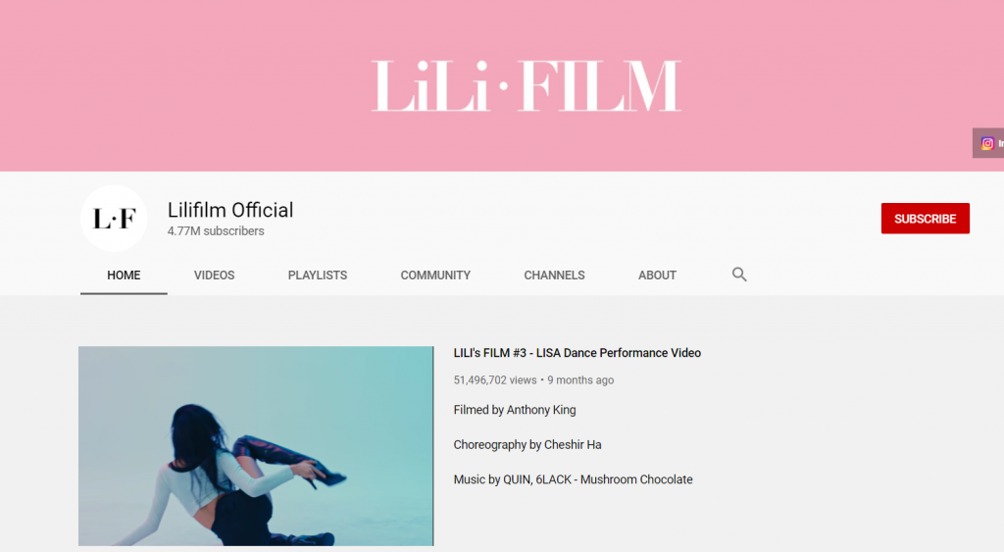Click the Filmed by Anthony King line
Viewport: 1004px width, 552px height.
[x=515, y=410]
